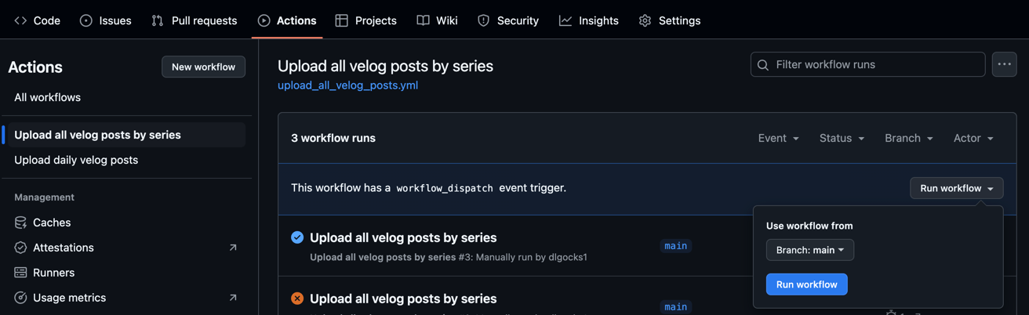Open the Branch: main selector

(809, 250)
